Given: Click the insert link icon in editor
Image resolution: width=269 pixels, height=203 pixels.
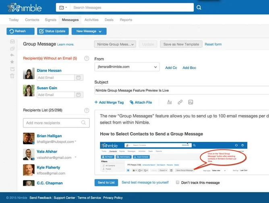Looking at the screenshot, I should (180, 103).
